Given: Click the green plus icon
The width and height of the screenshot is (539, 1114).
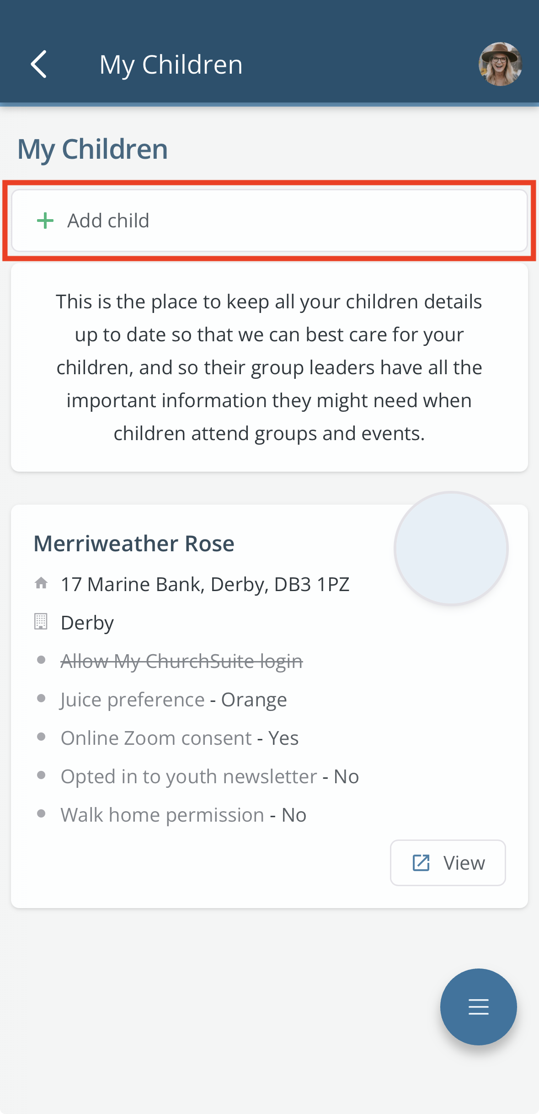Looking at the screenshot, I should pos(45,221).
